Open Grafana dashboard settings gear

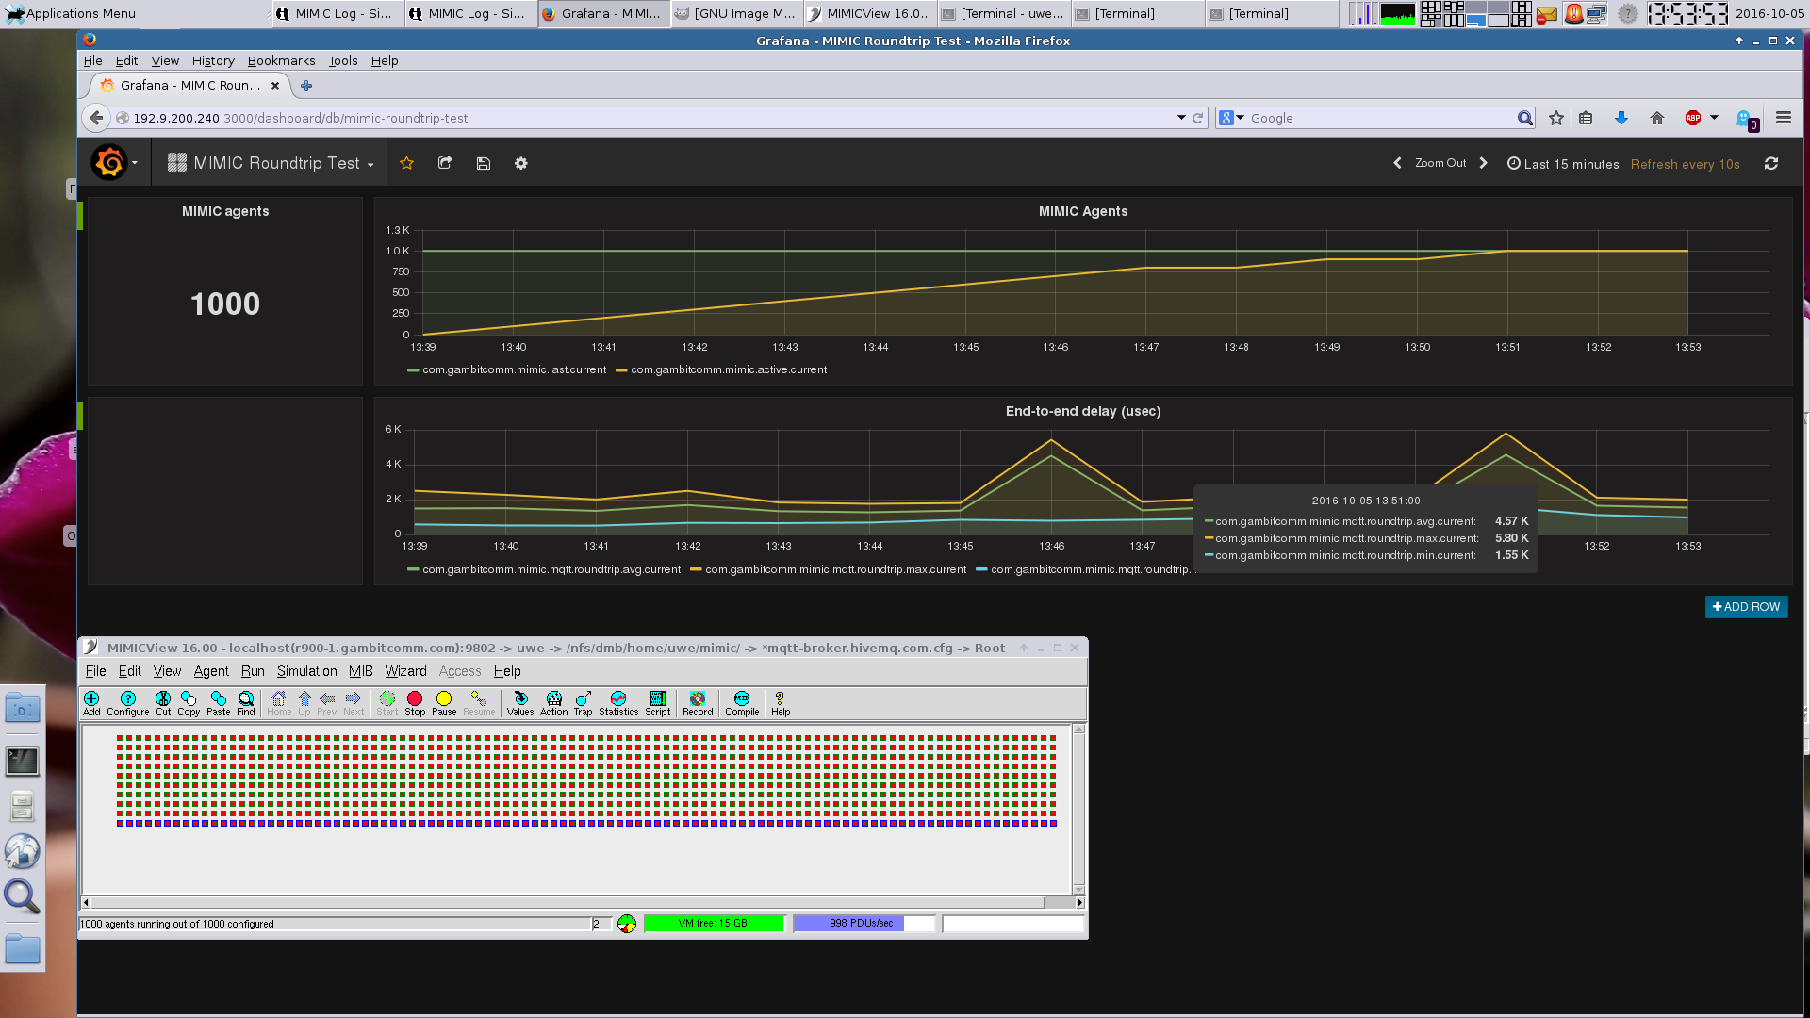point(521,163)
